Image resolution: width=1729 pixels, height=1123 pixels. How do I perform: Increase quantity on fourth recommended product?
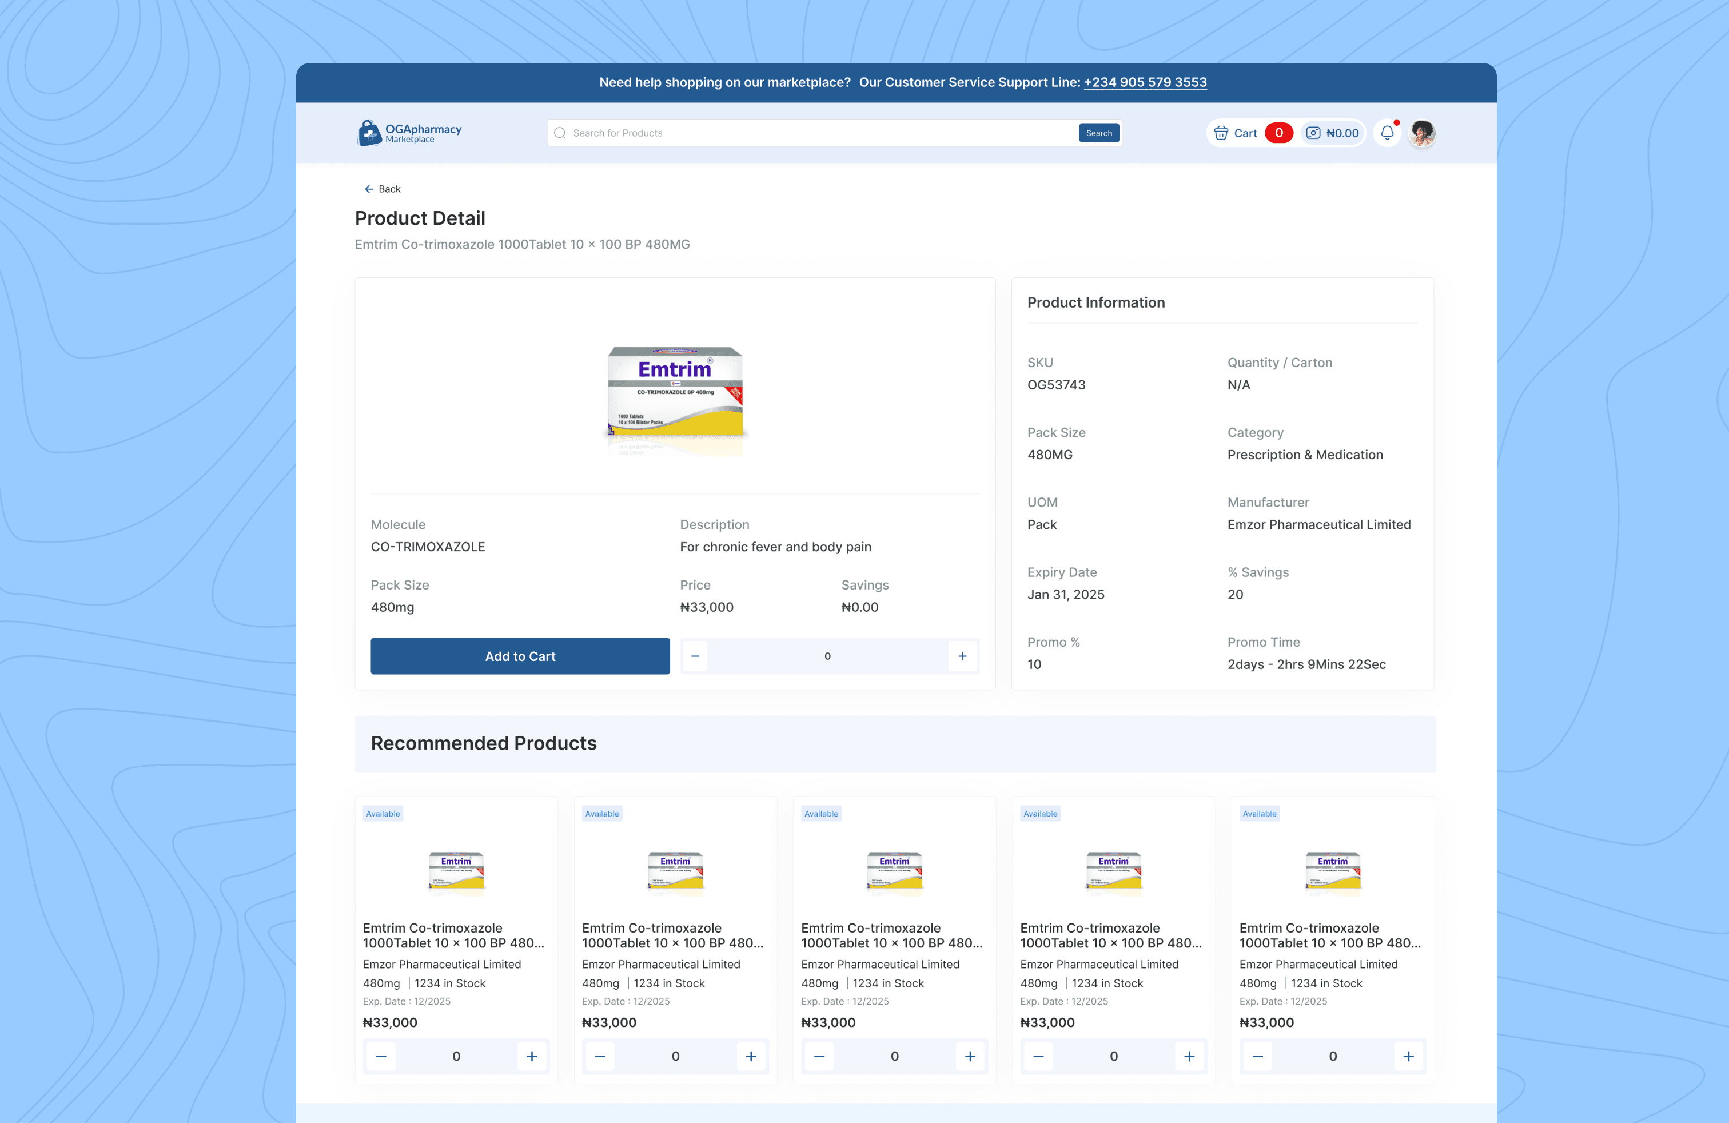pos(1189,1056)
